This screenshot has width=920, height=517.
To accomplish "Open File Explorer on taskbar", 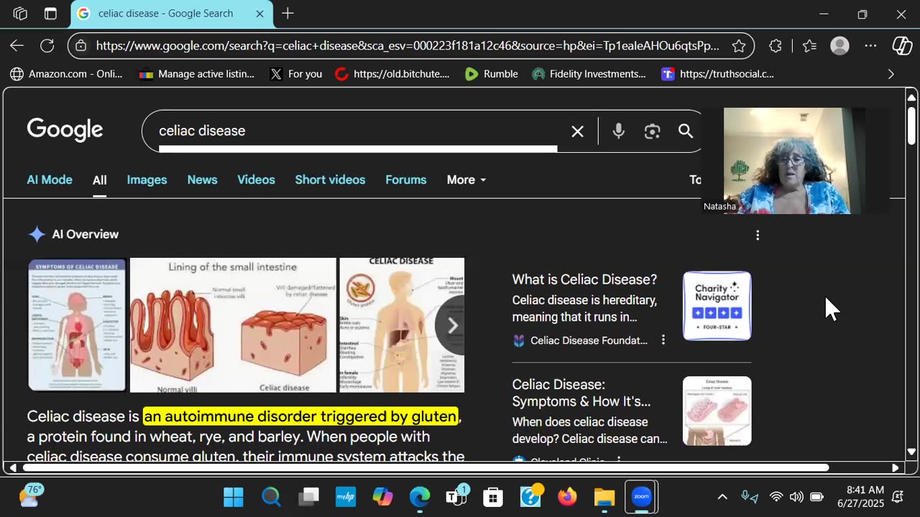I will [604, 497].
